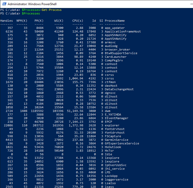Select the 'IpOverUsbSvc' process name
This screenshot has width=193, height=188.
click(x=116, y=165)
